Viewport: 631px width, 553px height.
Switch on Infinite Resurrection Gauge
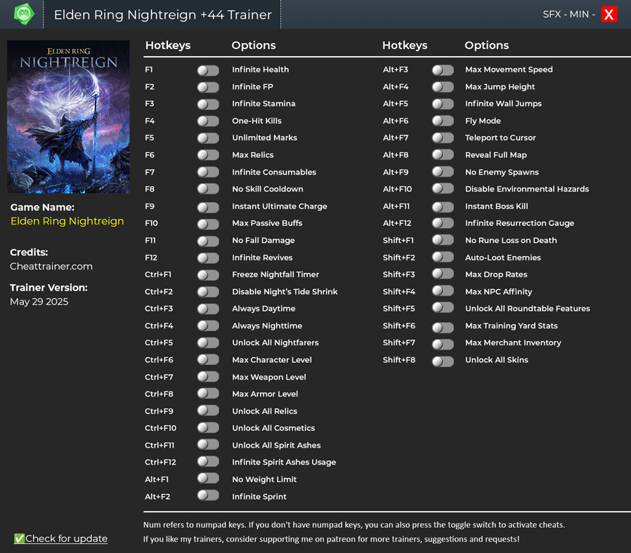443,223
